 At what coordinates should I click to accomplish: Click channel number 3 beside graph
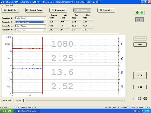coord(122,72)
